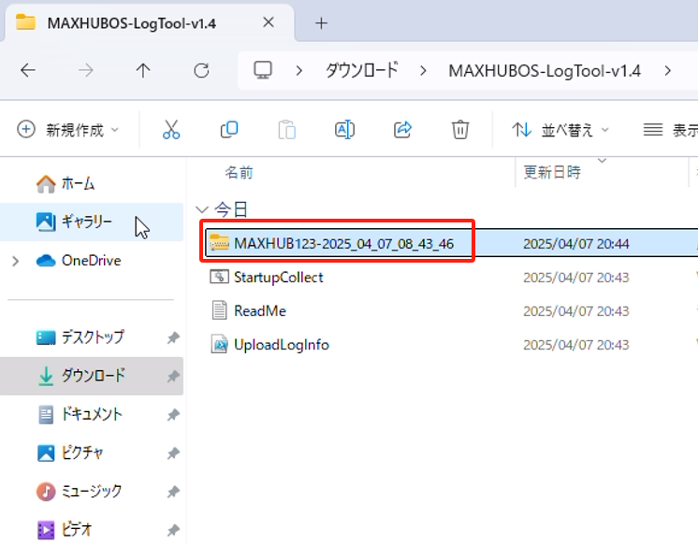
Task: Click the pin icon next to ダウンロード
Action: pyautogui.click(x=173, y=377)
